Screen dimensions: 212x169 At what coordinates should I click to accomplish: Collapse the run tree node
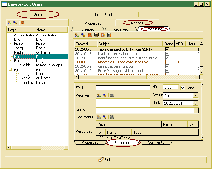click(x=10, y=69)
